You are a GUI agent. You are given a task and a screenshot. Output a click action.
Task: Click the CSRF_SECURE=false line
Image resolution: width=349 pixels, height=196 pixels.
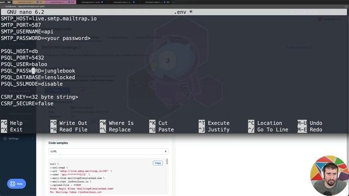tap(27, 103)
